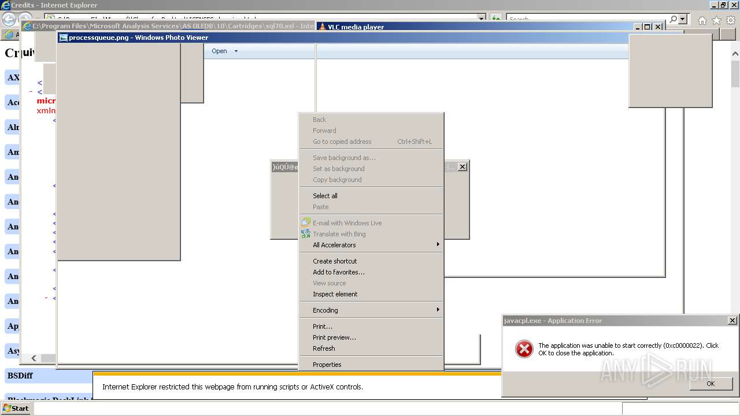Click the restricted scripts notification message

point(232,387)
